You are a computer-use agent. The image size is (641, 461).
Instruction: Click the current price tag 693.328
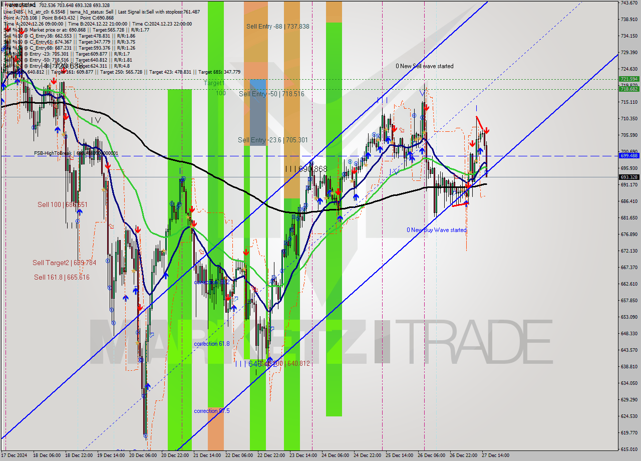(x=629, y=177)
